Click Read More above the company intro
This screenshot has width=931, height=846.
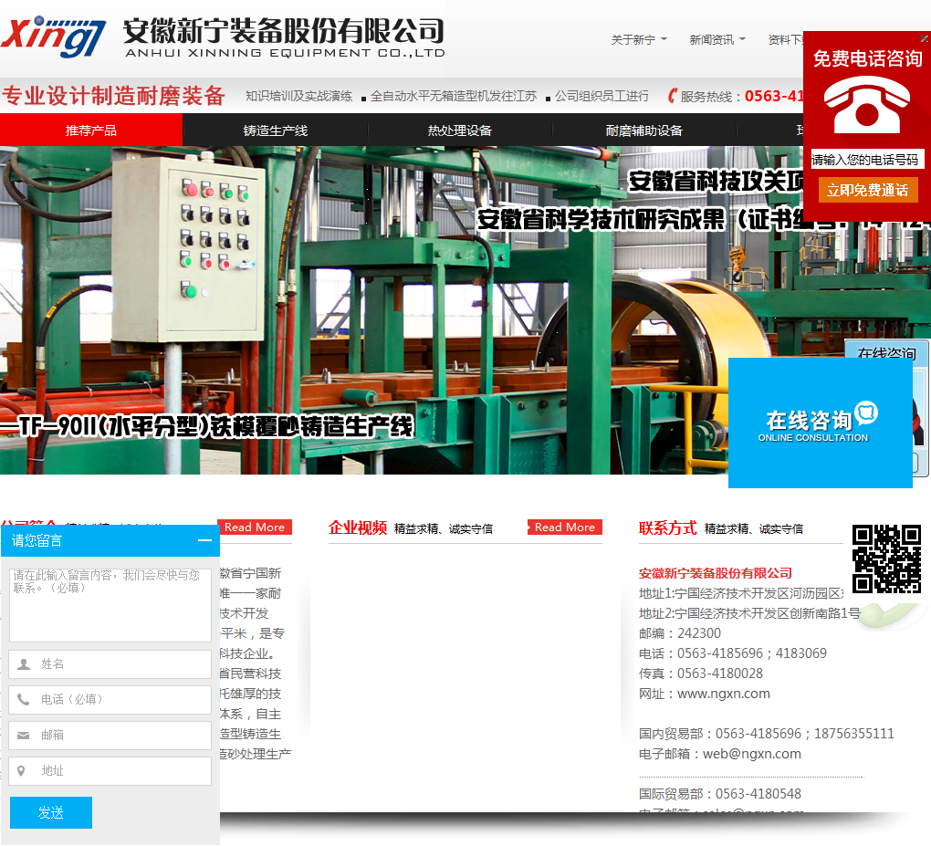click(x=256, y=527)
